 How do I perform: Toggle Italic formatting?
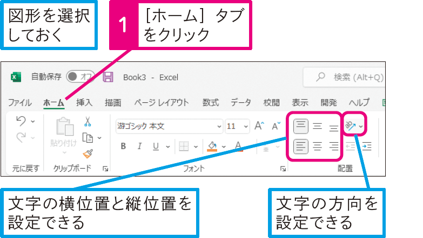pyautogui.click(x=139, y=146)
